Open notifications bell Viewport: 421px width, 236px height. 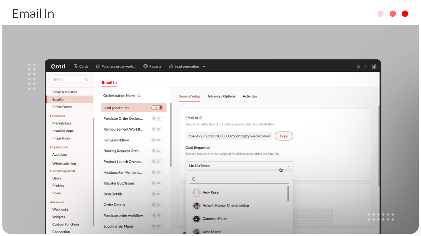[x=358, y=66]
